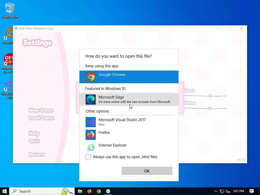
Task: Open Recycle Bin desktop icon
Action: point(10,10)
